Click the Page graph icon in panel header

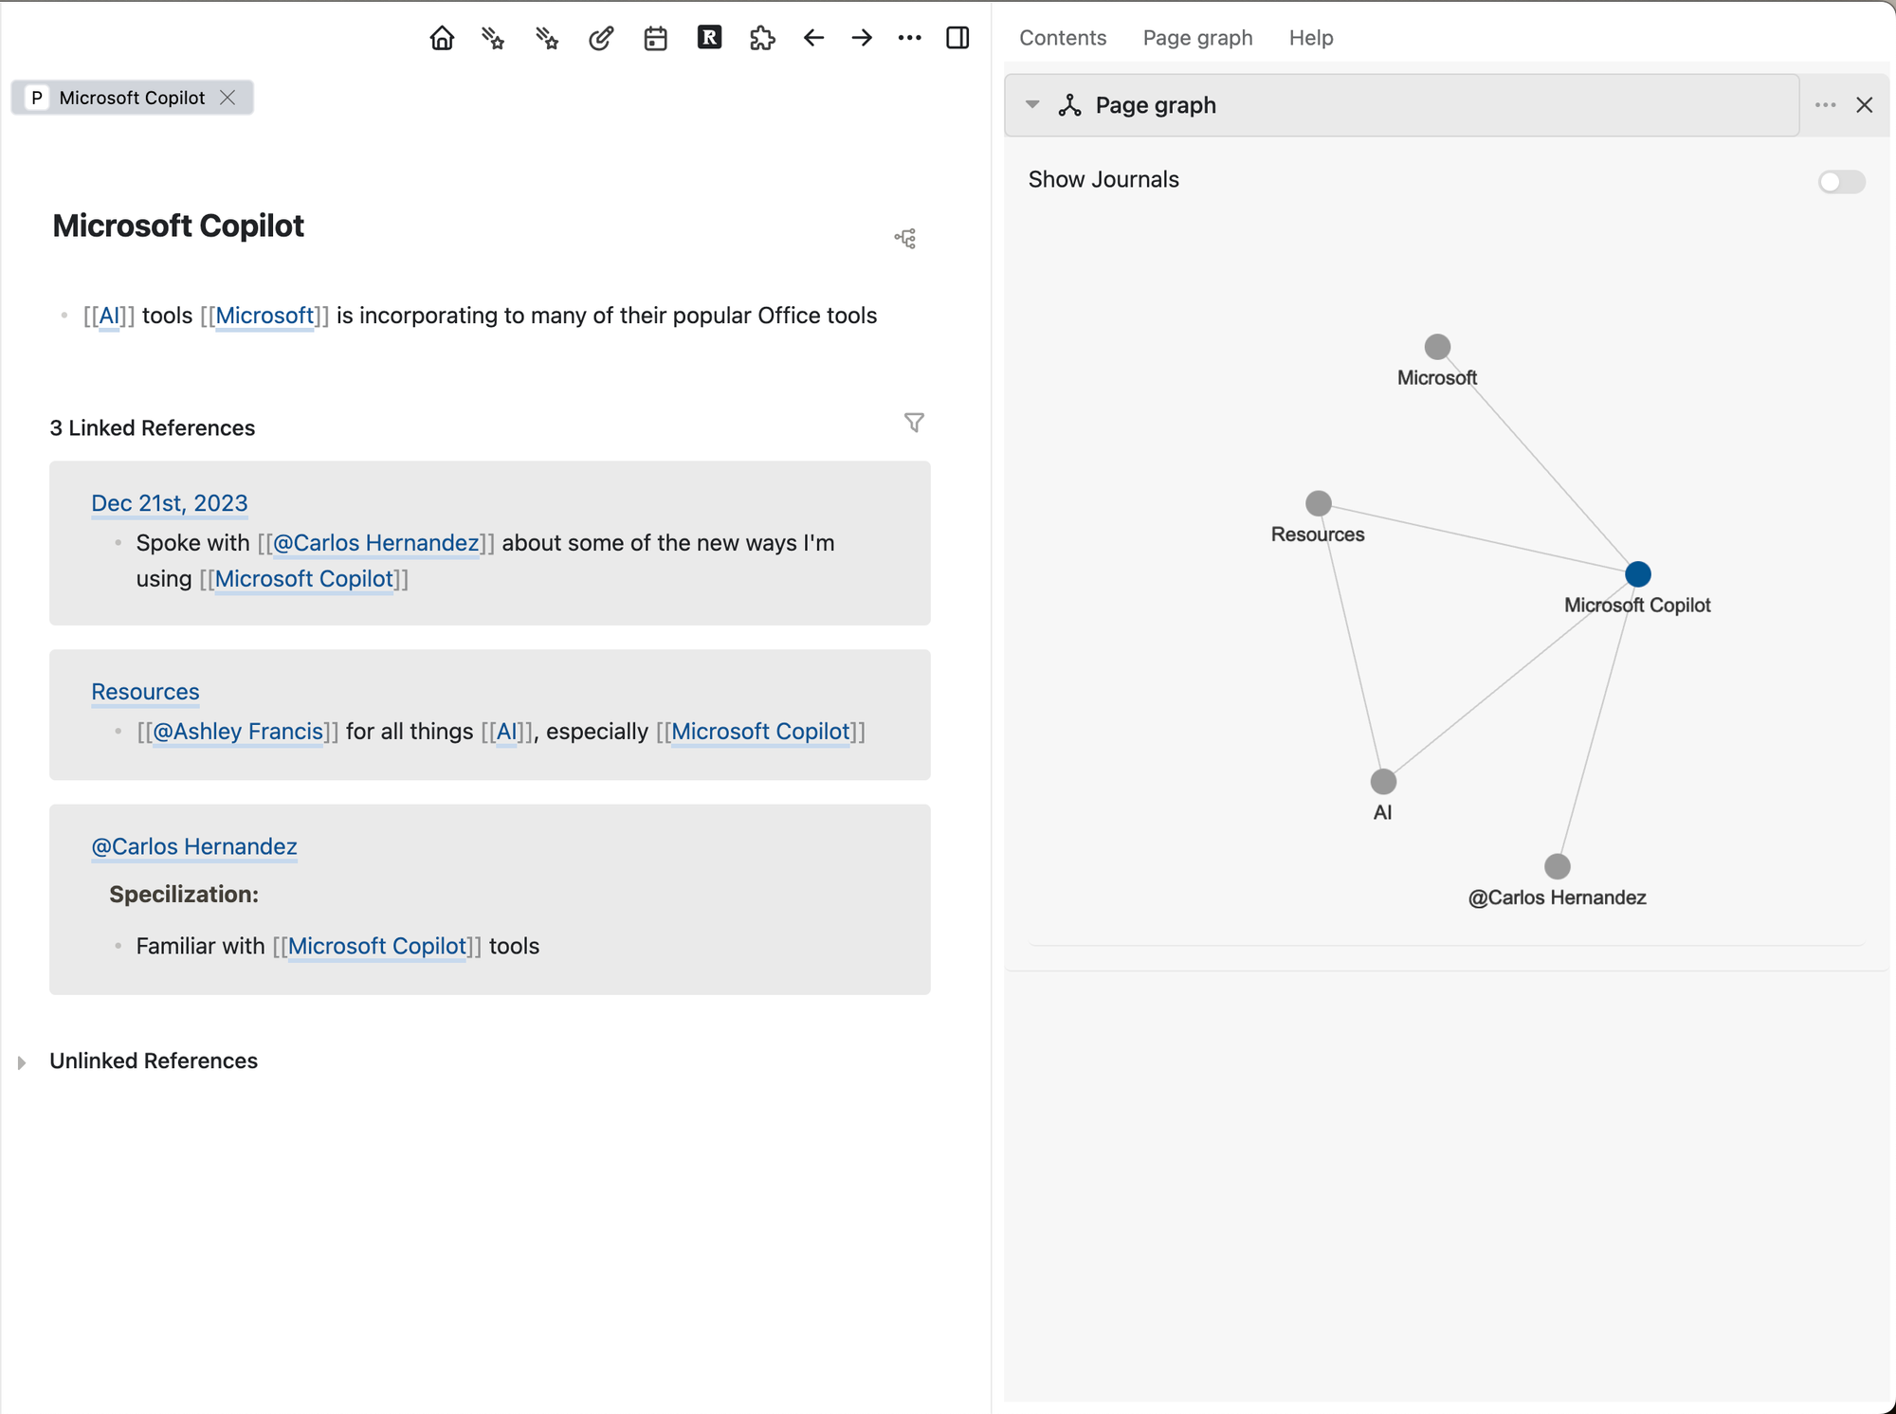tap(1070, 105)
